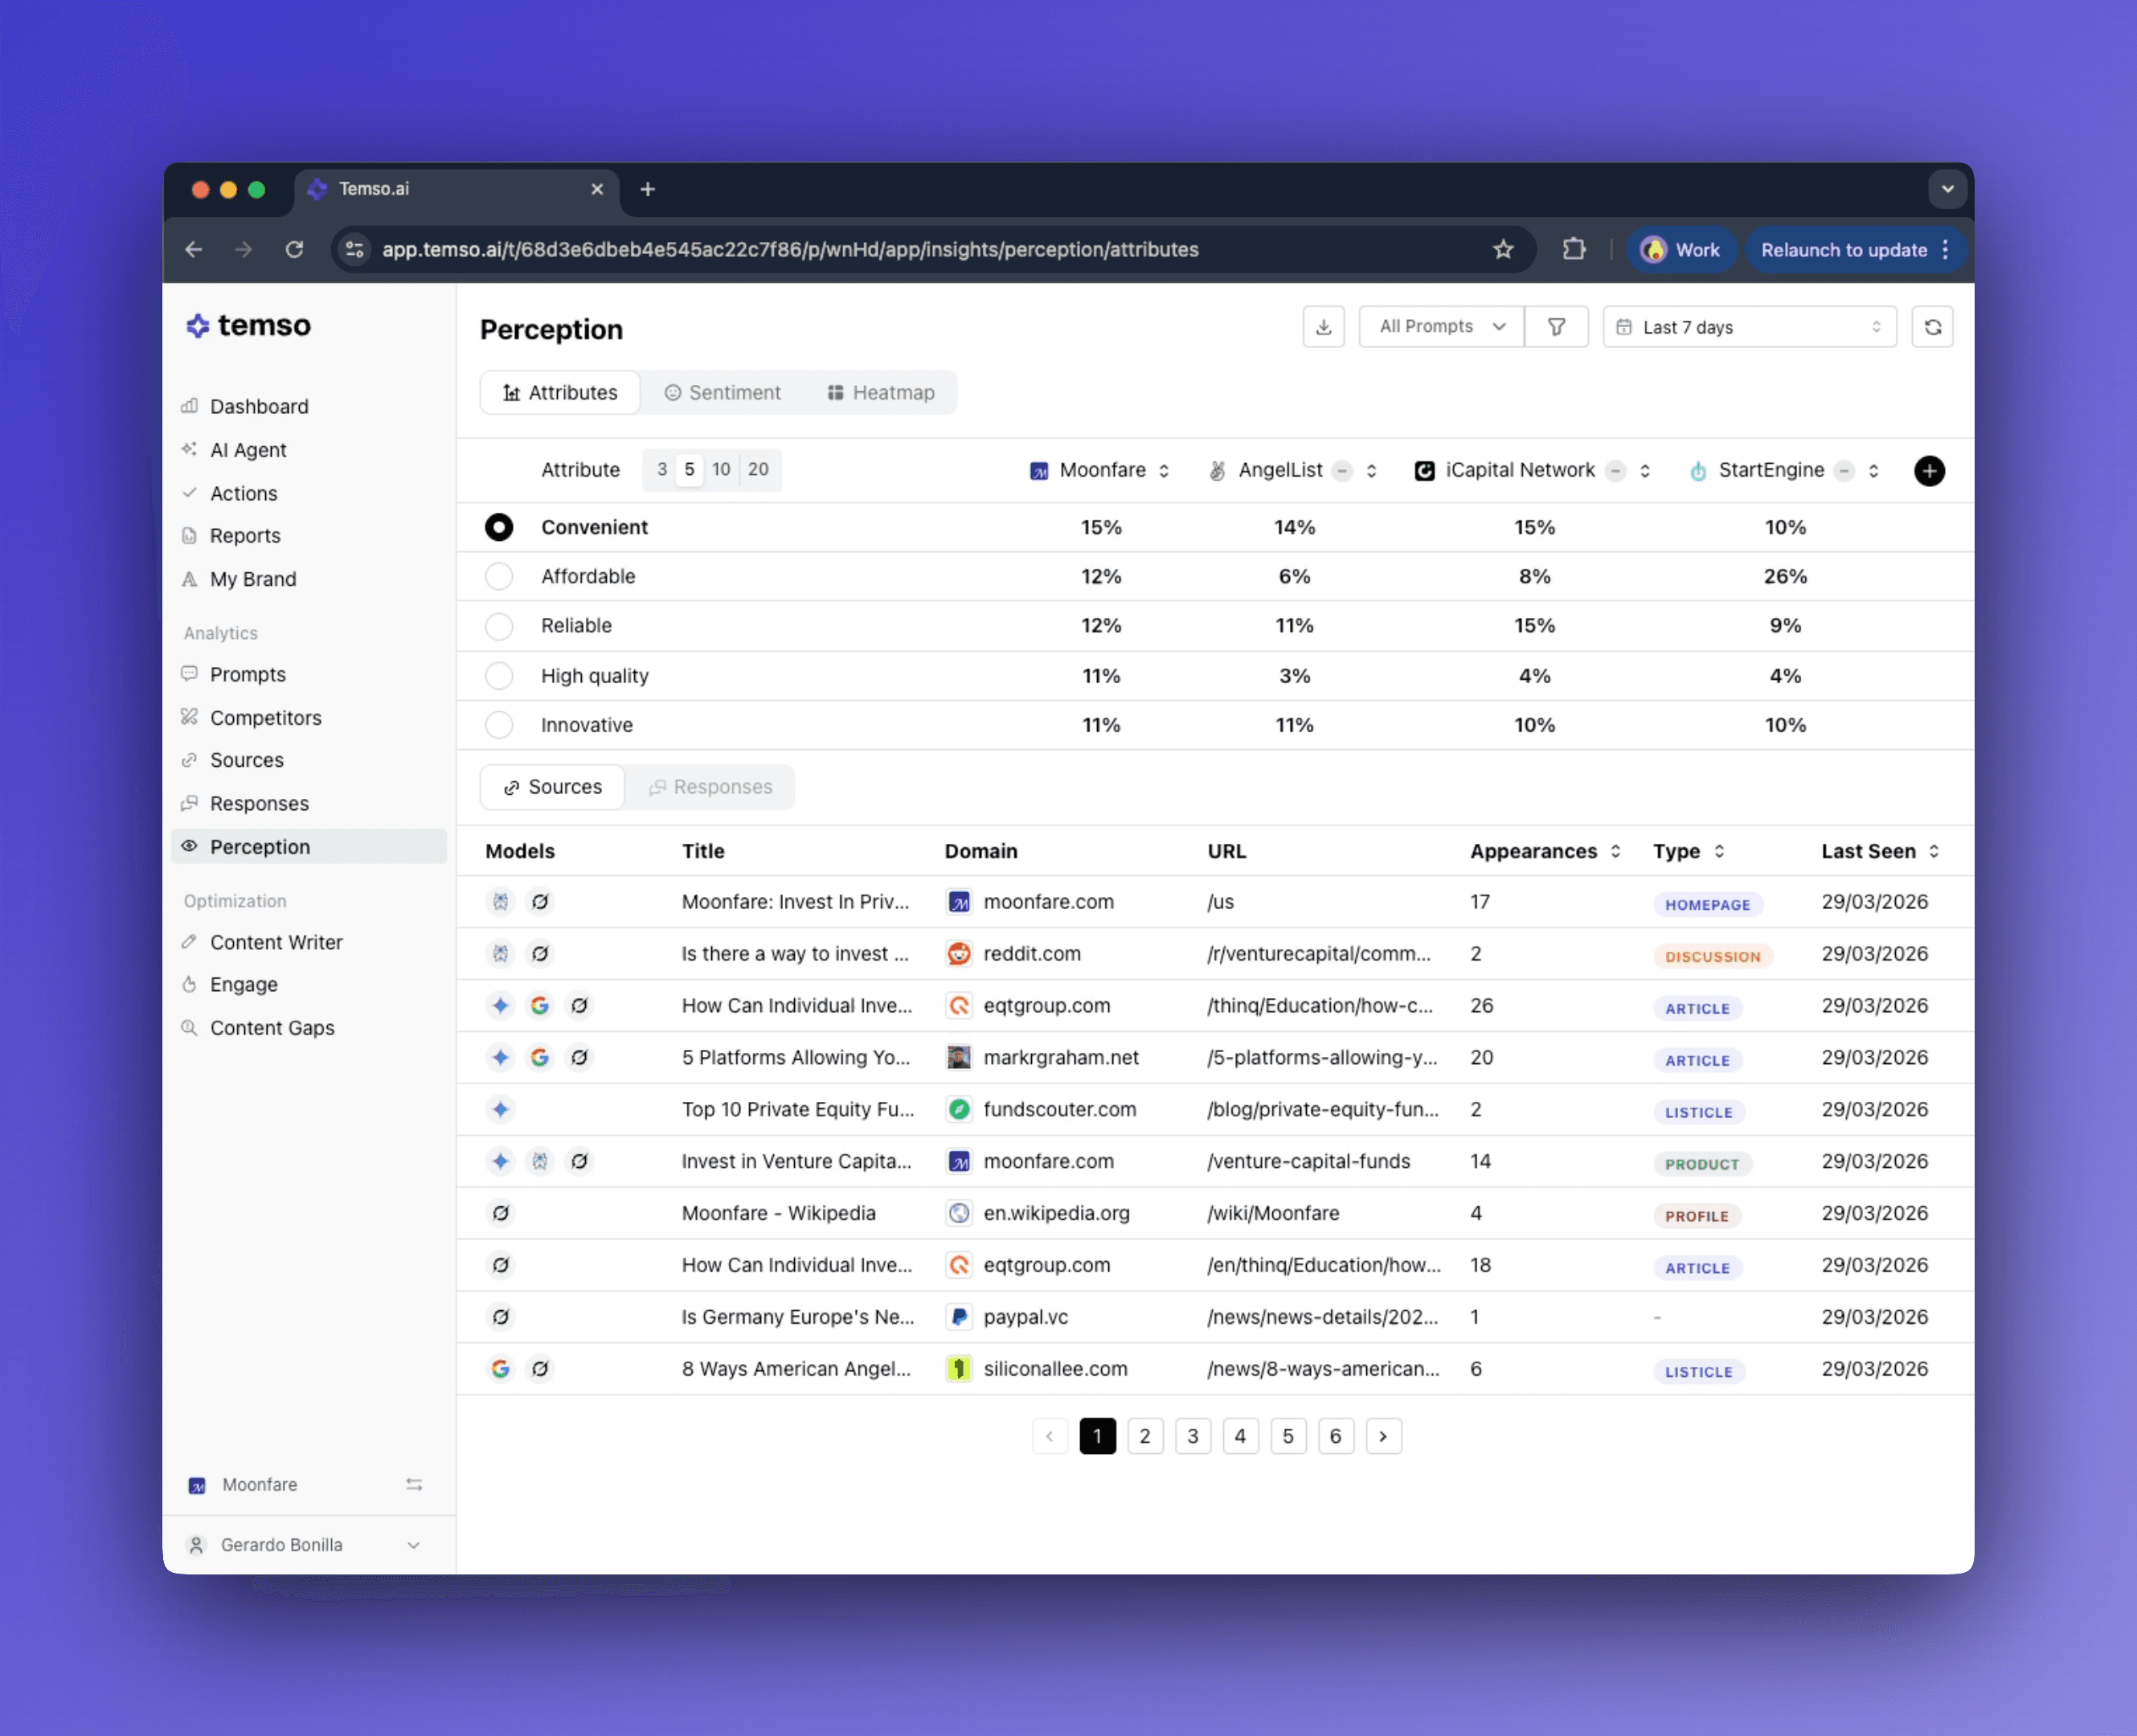Viewport: 2137px width, 1736px height.
Task: Remove AngelList with minus icon
Action: click(x=1343, y=470)
